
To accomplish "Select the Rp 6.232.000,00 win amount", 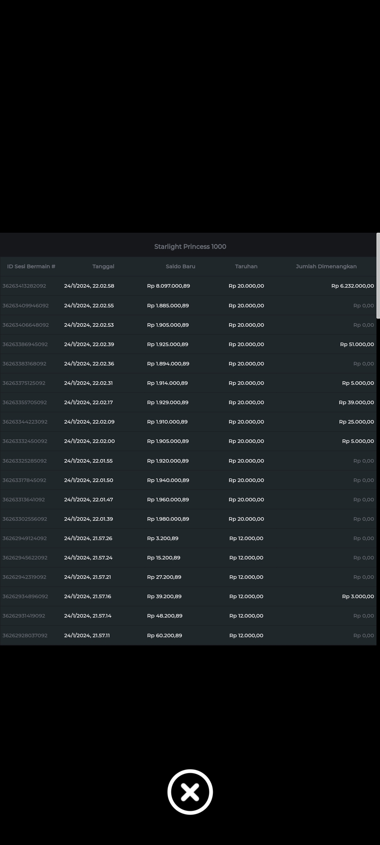I will click(x=352, y=286).
